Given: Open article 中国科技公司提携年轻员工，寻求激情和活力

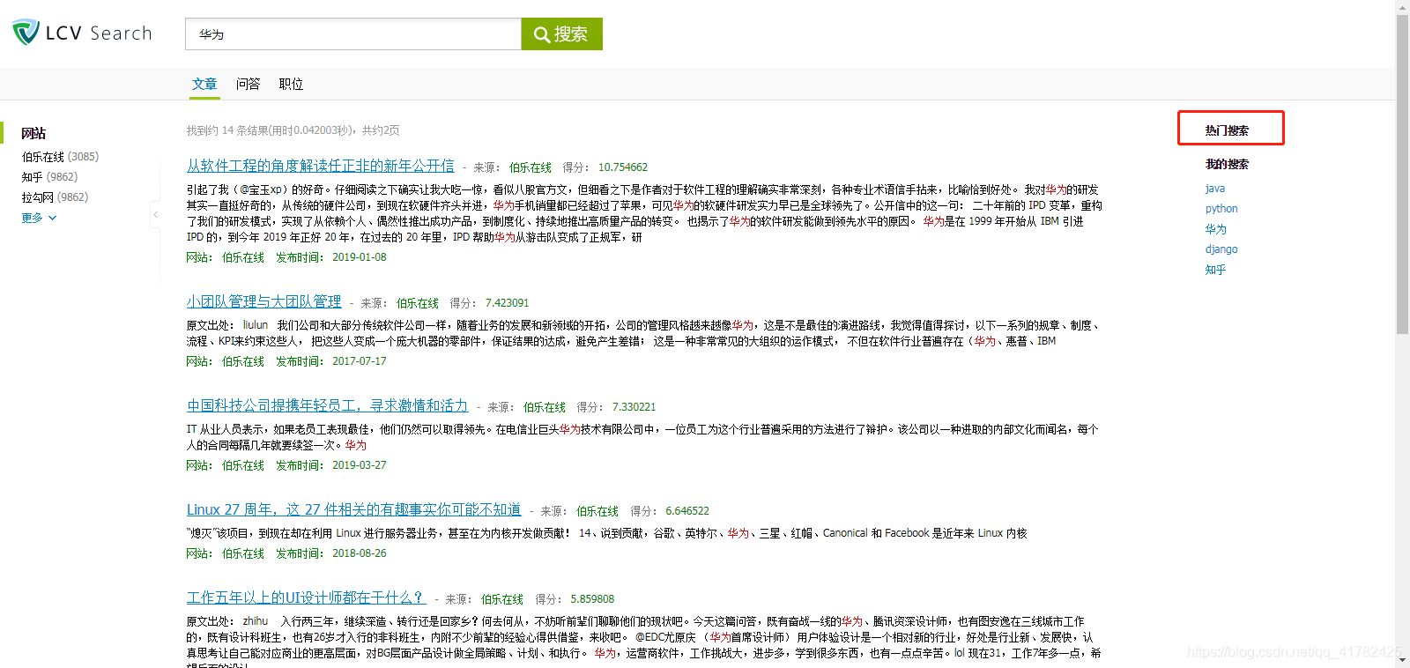Looking at the screenshot, I should (328, 405).
